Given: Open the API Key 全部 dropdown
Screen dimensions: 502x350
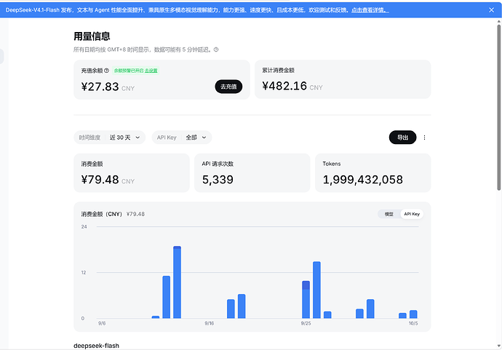Looking at the screenshot, I should [x=182, y=138].
